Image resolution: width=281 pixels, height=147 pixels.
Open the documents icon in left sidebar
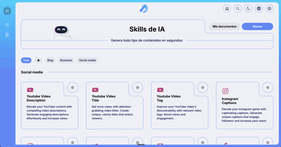click(x=7, y=35)
